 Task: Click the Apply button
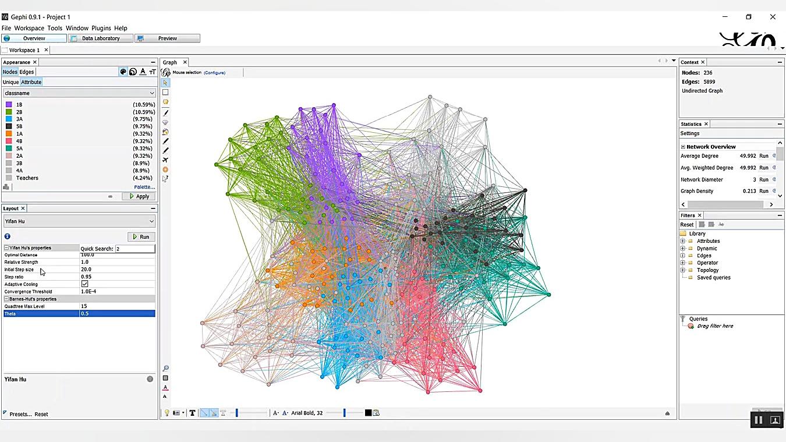[139, 196]
